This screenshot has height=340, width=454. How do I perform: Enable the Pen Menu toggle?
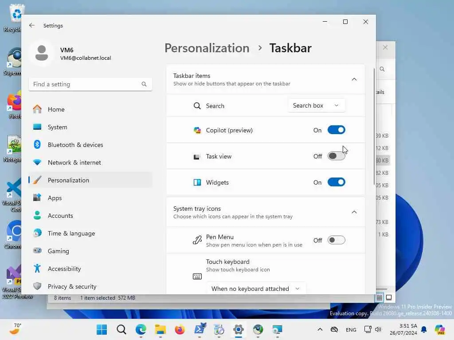(336, 240)
